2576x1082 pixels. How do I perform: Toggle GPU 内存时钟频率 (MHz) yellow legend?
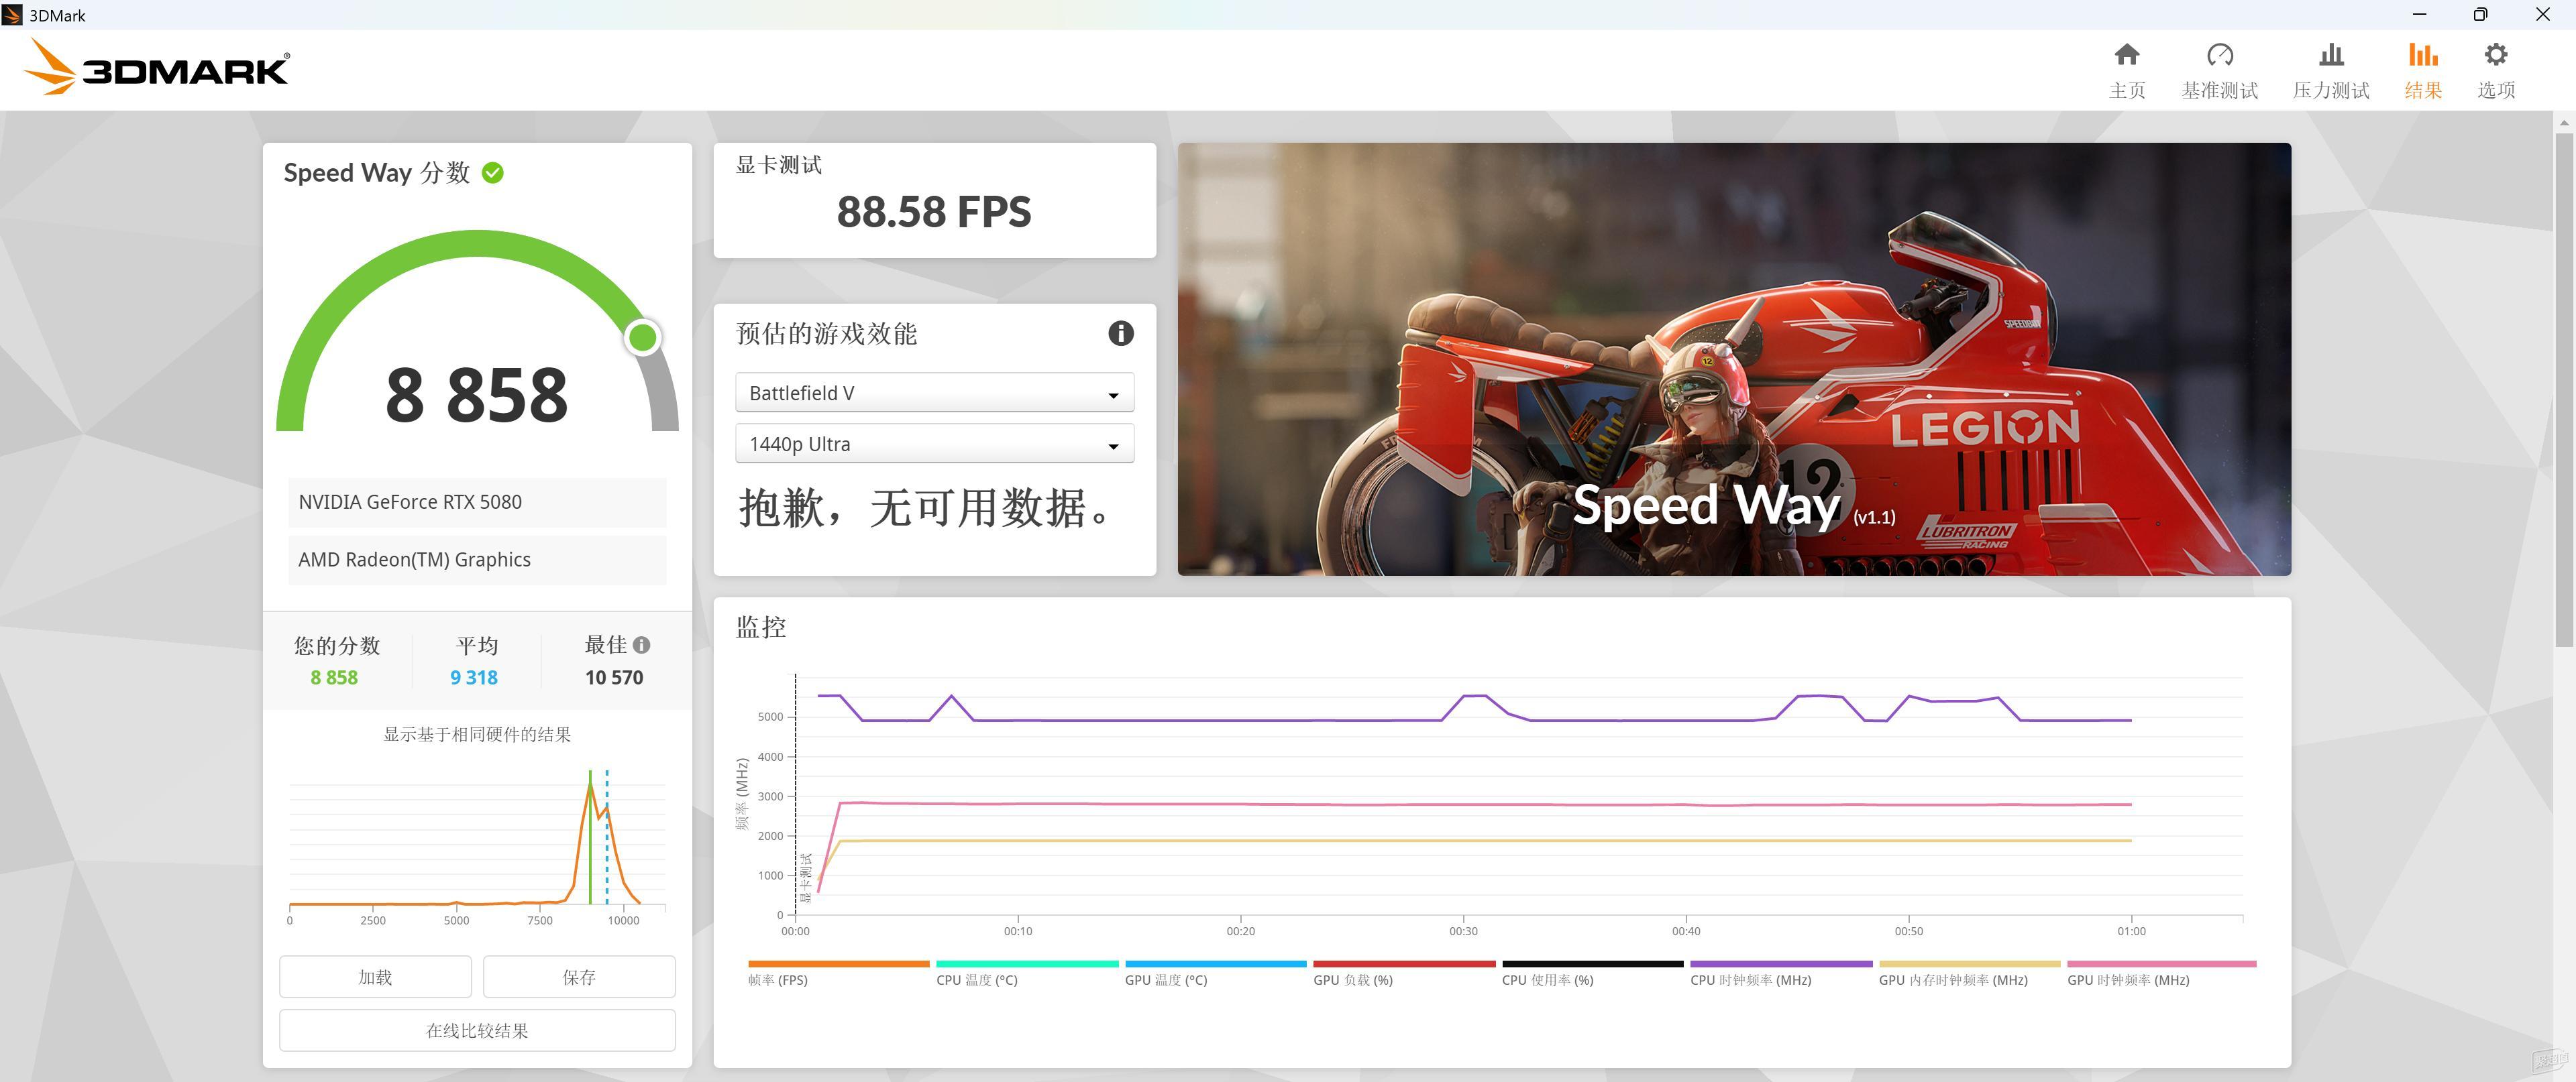coord(1969,973)
